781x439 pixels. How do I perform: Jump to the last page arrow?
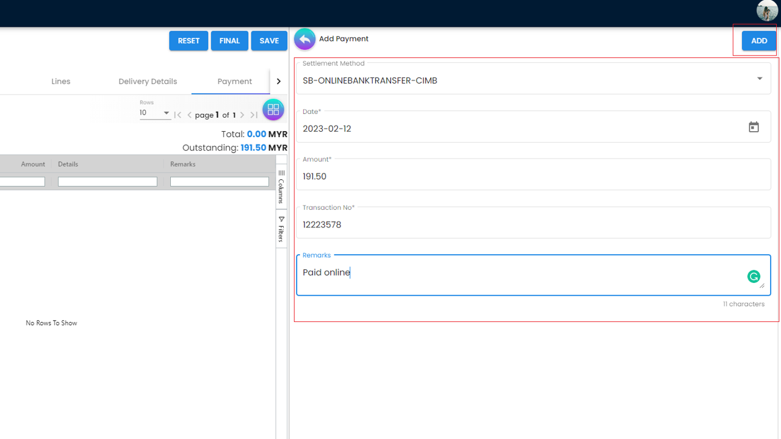click(254, 115)
